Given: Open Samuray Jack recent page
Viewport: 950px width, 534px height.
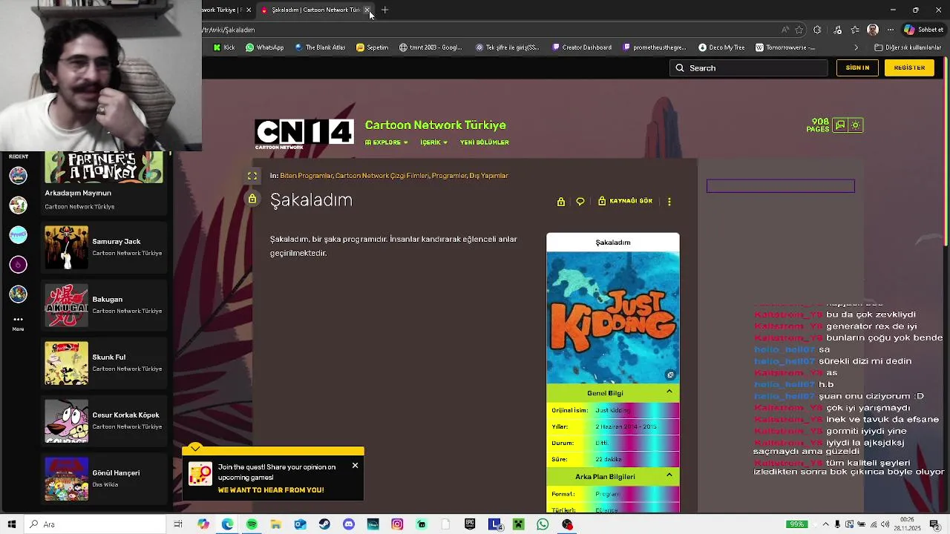Looking at the screenshot, I should tap(104, 247).
